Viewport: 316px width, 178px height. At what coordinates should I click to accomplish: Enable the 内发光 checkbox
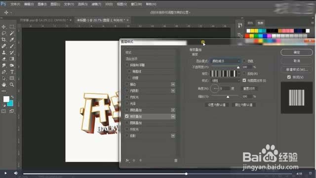127,97
